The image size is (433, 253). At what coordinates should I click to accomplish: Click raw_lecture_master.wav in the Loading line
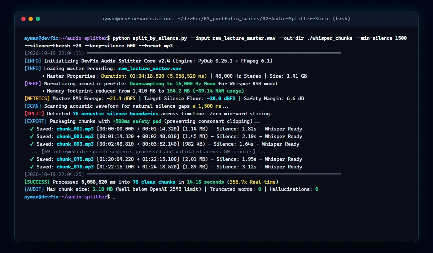149,68
